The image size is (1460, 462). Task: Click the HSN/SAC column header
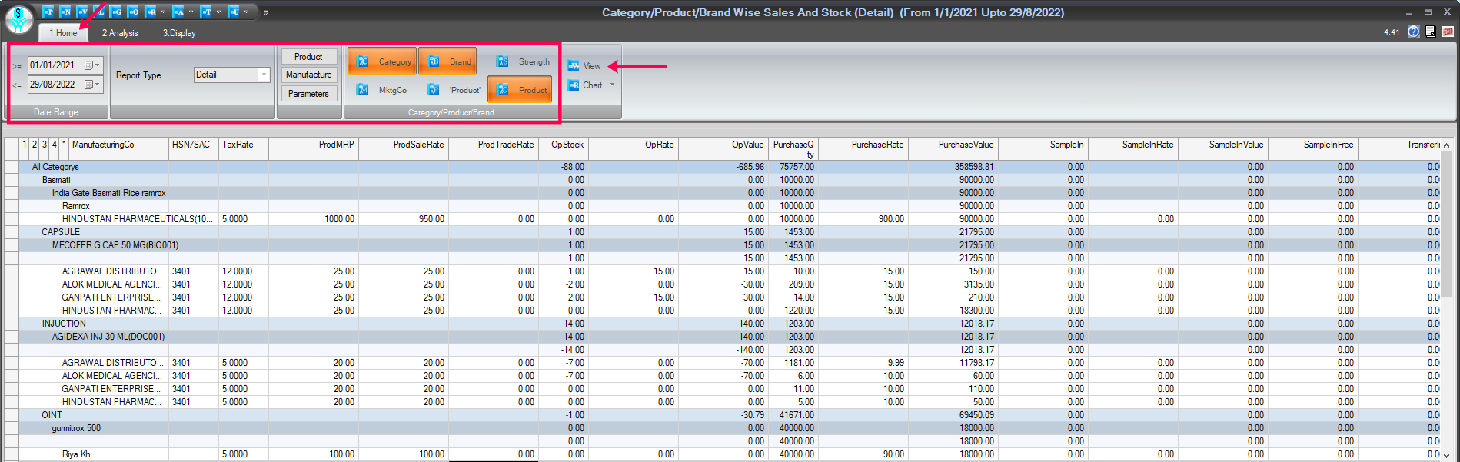[x=194, y=148]
